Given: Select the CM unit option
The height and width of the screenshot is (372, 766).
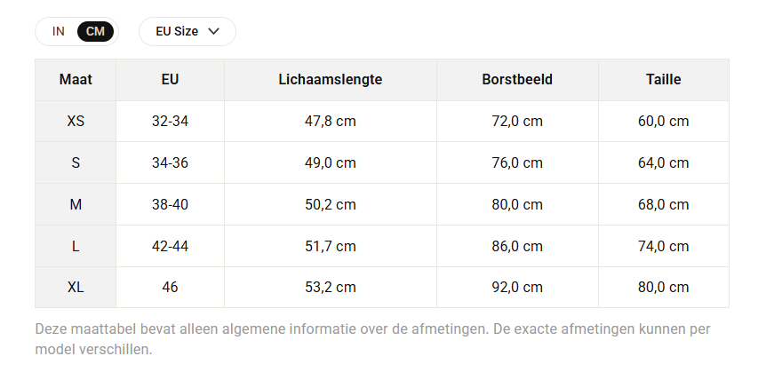Looking at the screenshot, I should coord(95,31).
